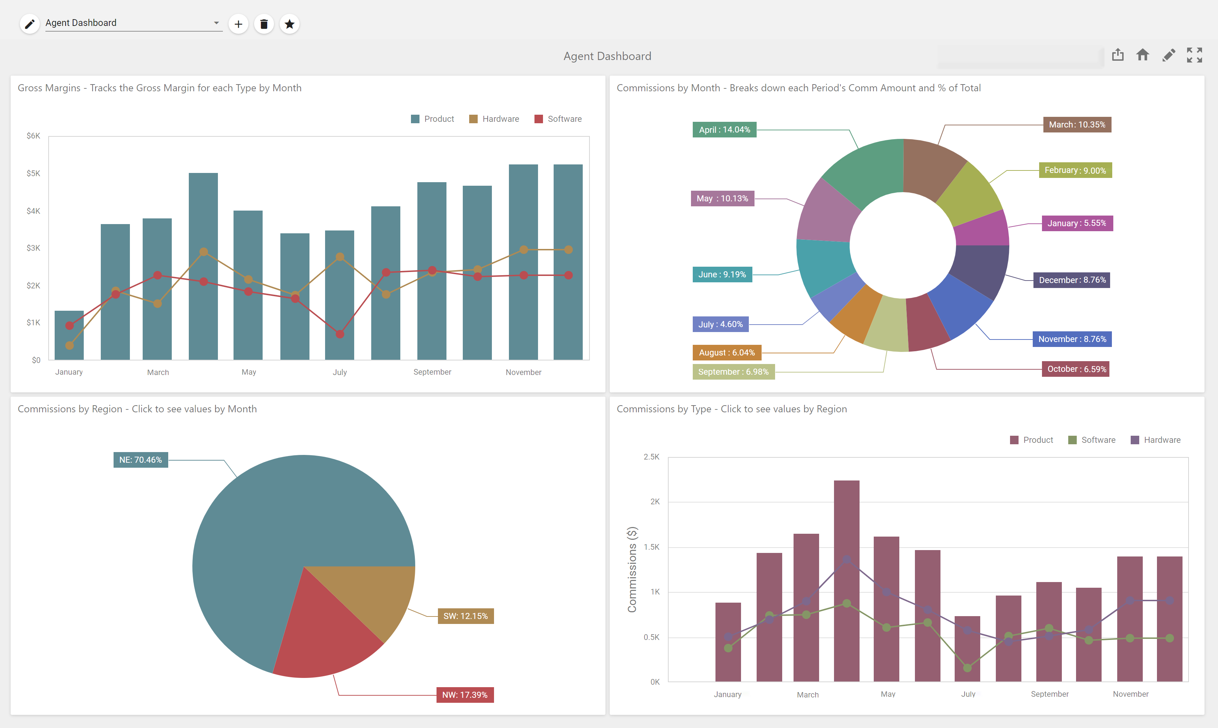
Task: Click the Software red legend color swatch
Action: pos(539,119)
